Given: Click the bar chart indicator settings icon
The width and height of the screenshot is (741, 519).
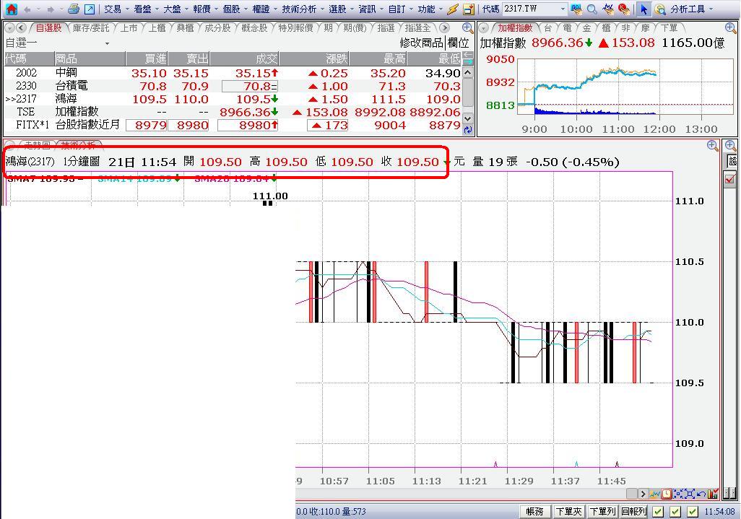Looking at the screenshot, I should coord(713,494).
